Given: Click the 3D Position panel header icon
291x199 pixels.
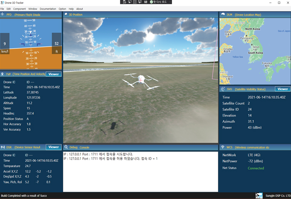Looking at the screenshot, I should pyautogui.click(x=66, y=15).
